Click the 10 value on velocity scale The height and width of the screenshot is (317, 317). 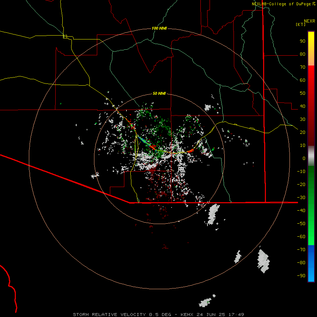coord(303,145)
